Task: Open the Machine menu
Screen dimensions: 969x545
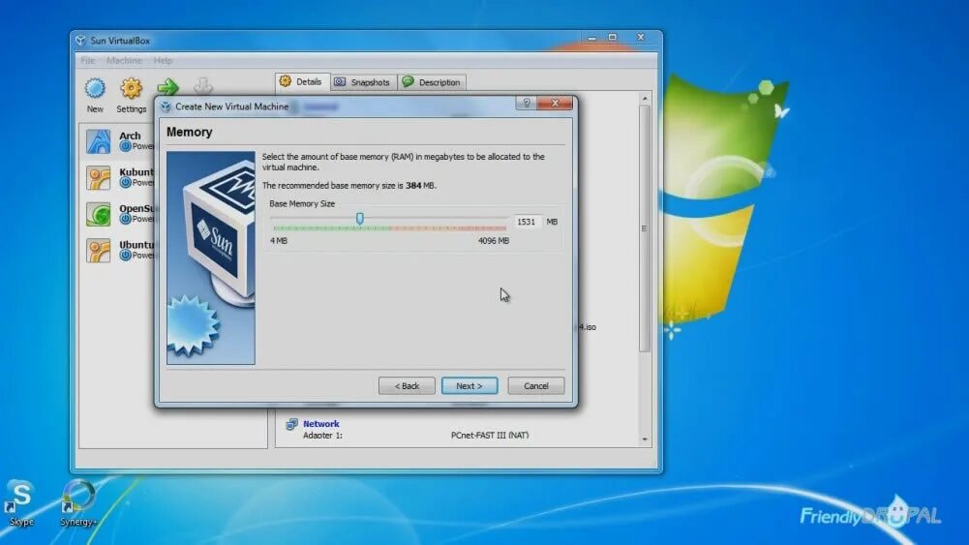Action: [124, 61]
